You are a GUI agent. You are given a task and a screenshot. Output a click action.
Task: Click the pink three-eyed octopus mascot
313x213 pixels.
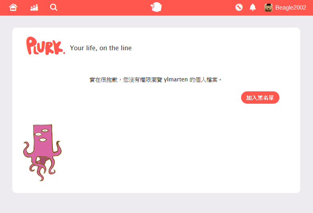point(42,153)
